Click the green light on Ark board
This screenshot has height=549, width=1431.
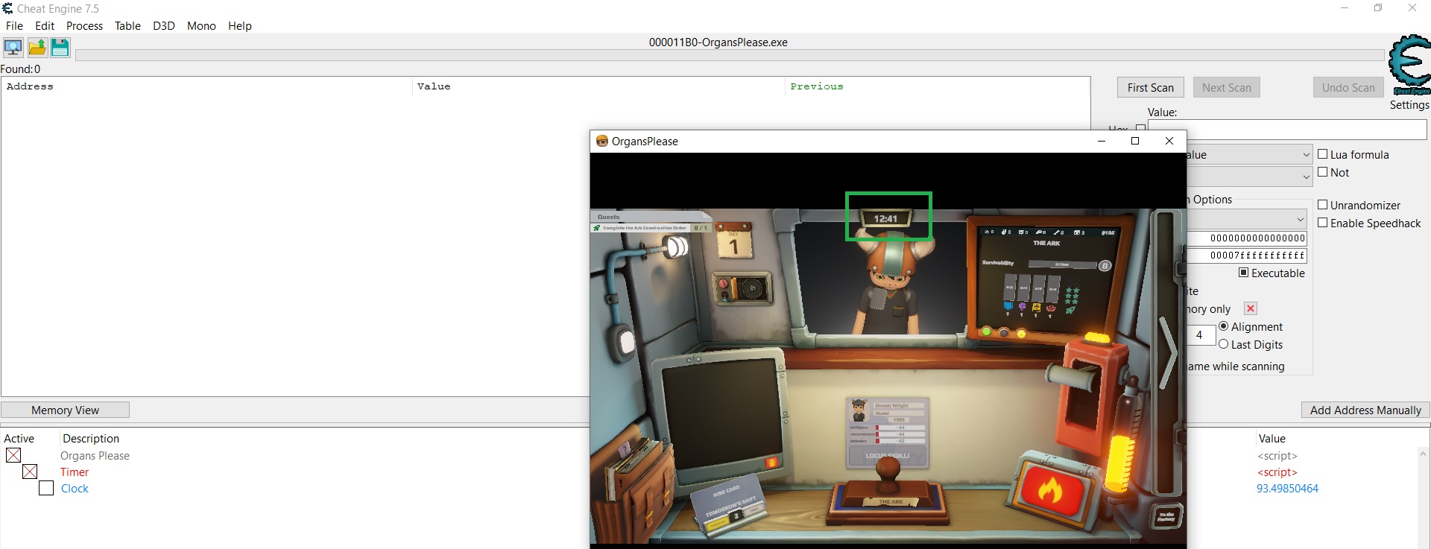[986, 331]
